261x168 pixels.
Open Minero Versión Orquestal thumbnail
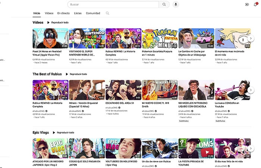[87, 90]
